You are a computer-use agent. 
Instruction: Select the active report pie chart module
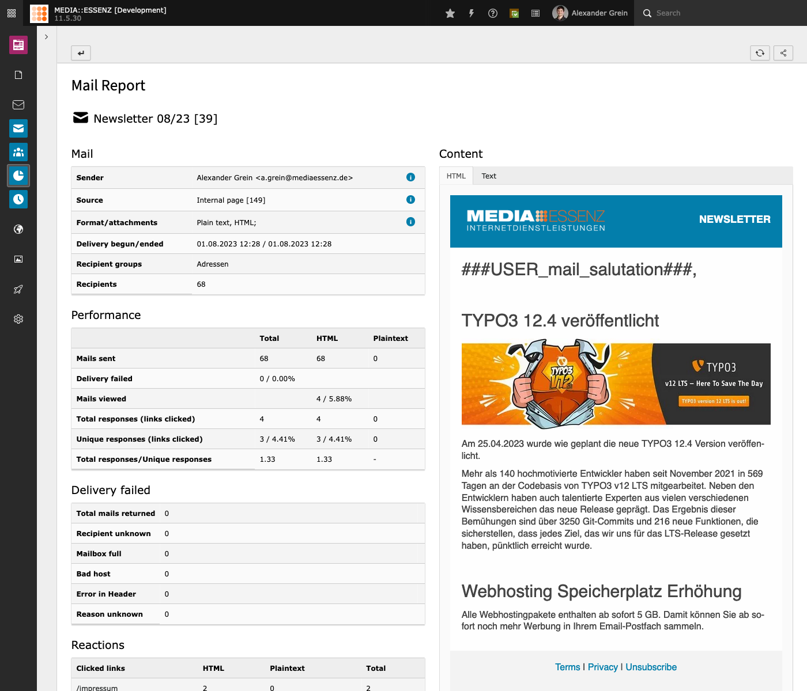pyautogui.click(x=18, y=176)
